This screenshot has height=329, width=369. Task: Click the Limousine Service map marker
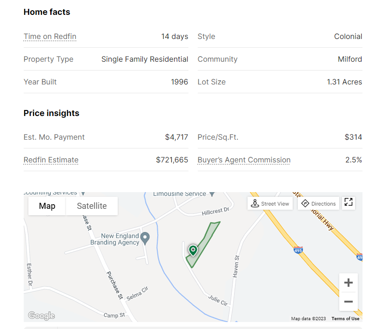tap(212, 194)
